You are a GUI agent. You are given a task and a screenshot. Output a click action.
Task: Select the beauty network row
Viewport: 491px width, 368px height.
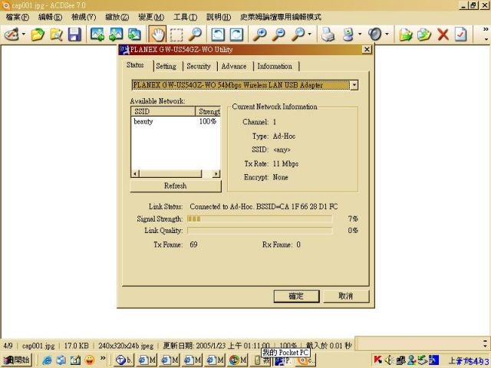(176, 121)
